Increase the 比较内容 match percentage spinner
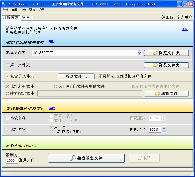The height and width of the screenshot is (177, 195). (164, 128)
